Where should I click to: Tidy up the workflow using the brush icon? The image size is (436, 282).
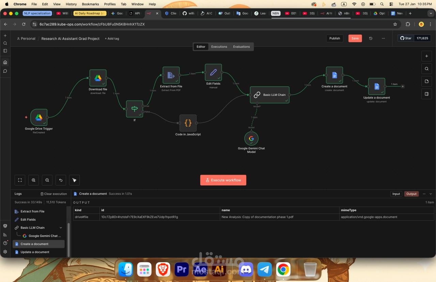pyautogui.click(x=74, y=180)
